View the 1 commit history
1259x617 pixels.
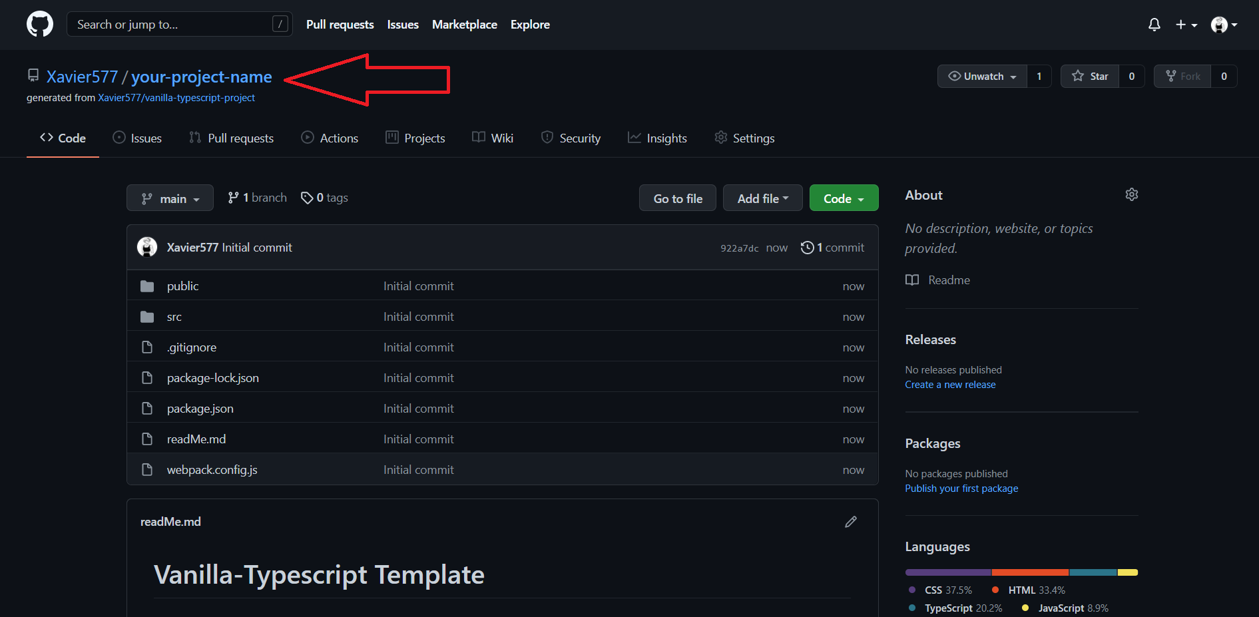[x=832, y=248]
